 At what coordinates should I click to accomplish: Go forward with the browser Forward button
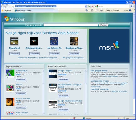pos(7,6)
